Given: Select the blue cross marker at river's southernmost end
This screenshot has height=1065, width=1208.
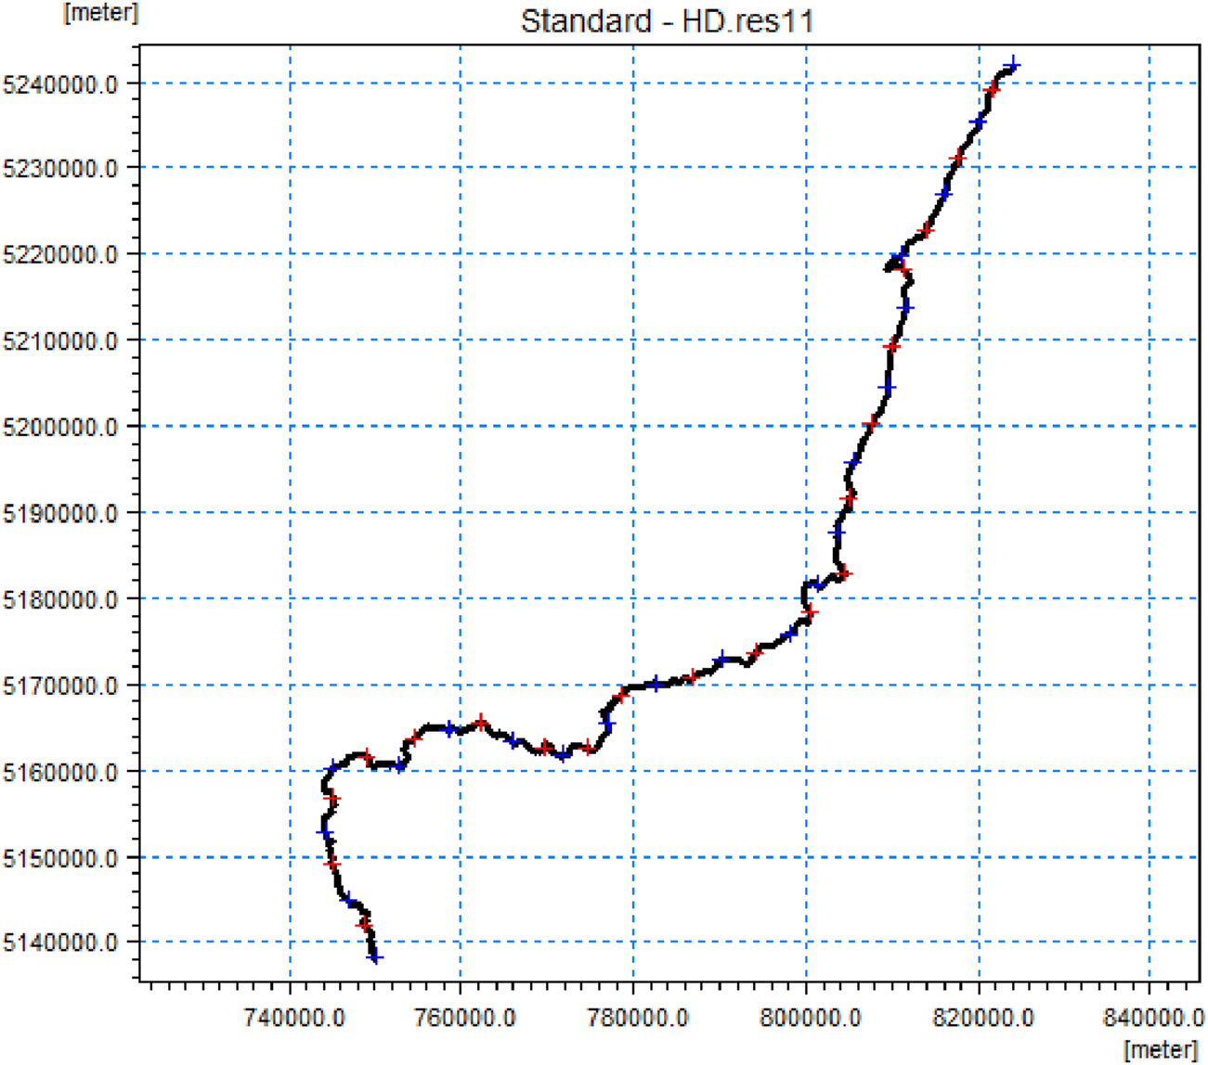Looking at the screenshot, I should pos(375,957).
